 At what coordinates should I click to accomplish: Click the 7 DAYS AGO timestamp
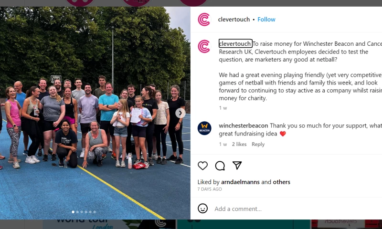point(210,189)
